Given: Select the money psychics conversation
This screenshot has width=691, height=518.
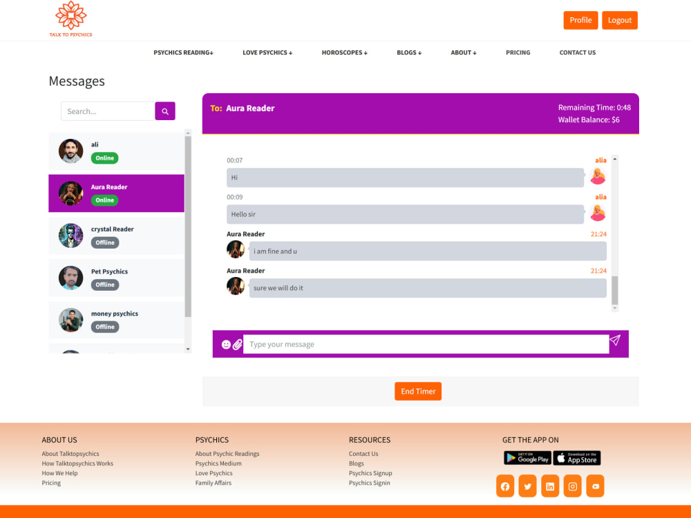Looking at the screenshot, I should coord(116,320).
